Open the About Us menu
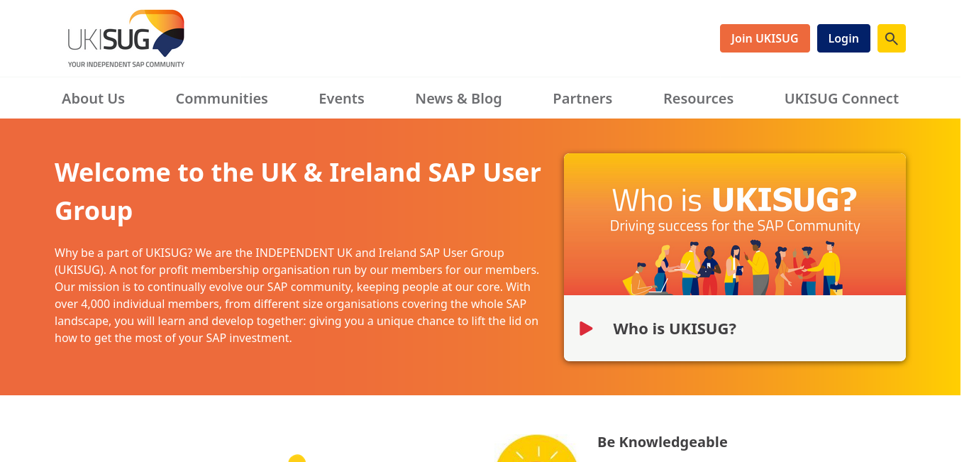The width and height of the screenshot is (969, 462). click(93, 99)
